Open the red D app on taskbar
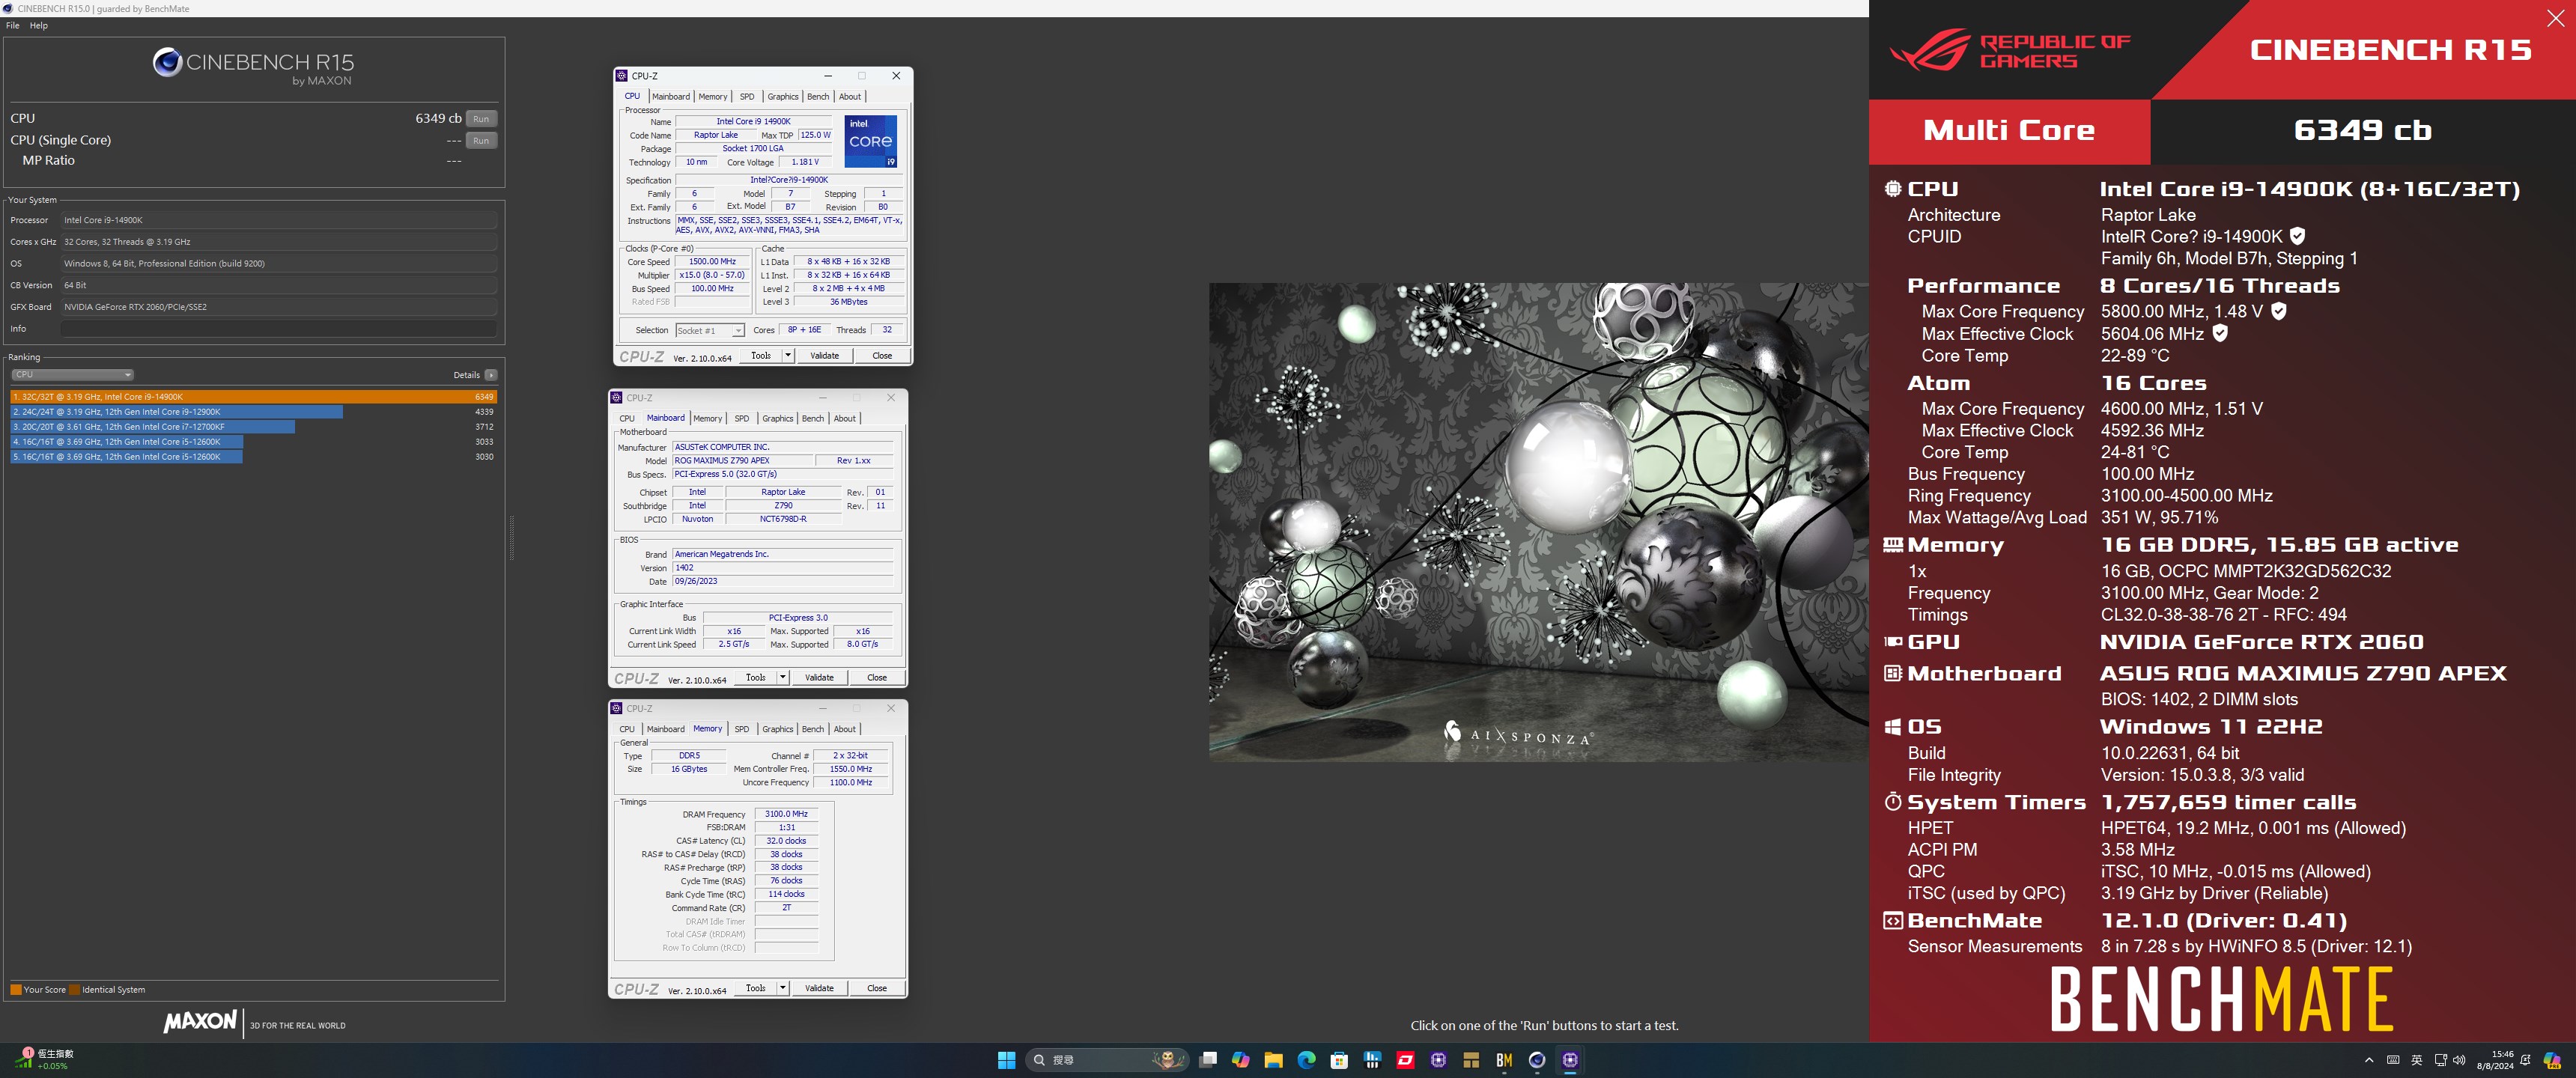The width and height of the screenshot is (2576, 1078). click(x=1405, y=1060)
